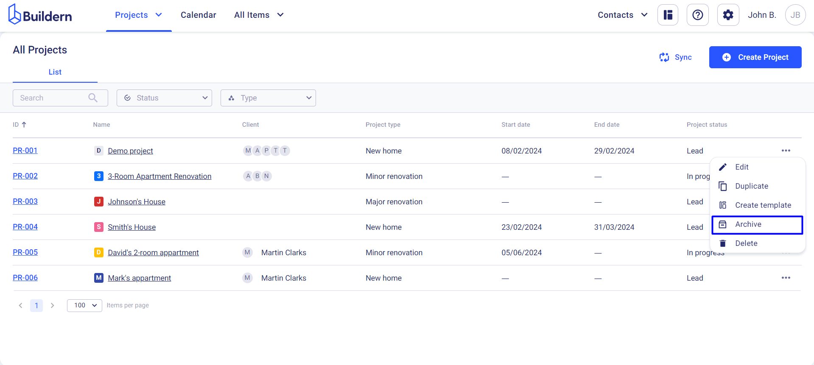The width and height of the screenshot is (814, 365).
Task: Open the Status filter dropdown
Action: [x=164, y=98]
